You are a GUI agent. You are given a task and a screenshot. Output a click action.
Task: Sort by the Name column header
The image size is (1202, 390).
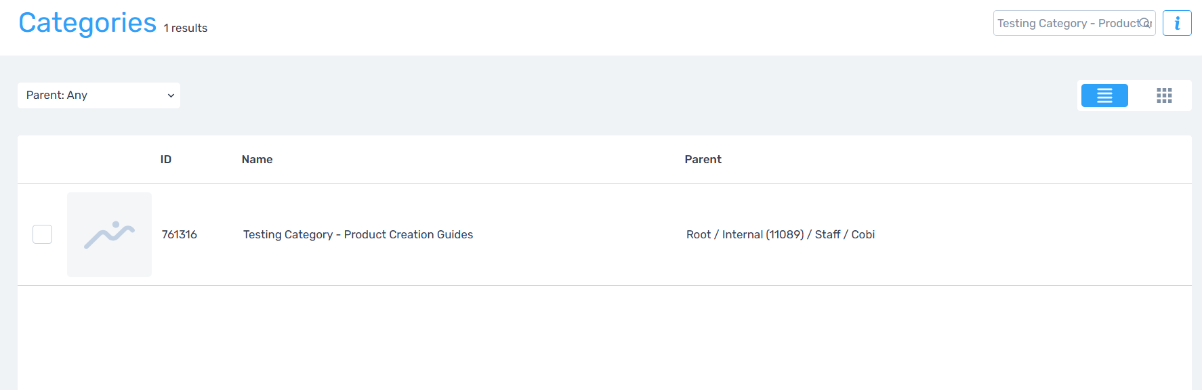257,160
